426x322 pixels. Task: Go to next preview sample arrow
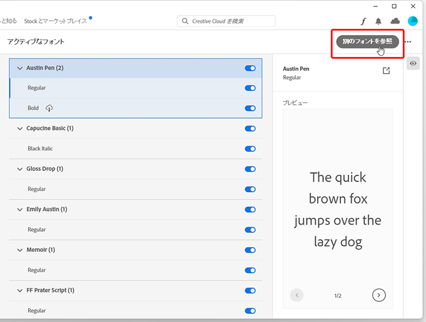(x=378, y=295)
